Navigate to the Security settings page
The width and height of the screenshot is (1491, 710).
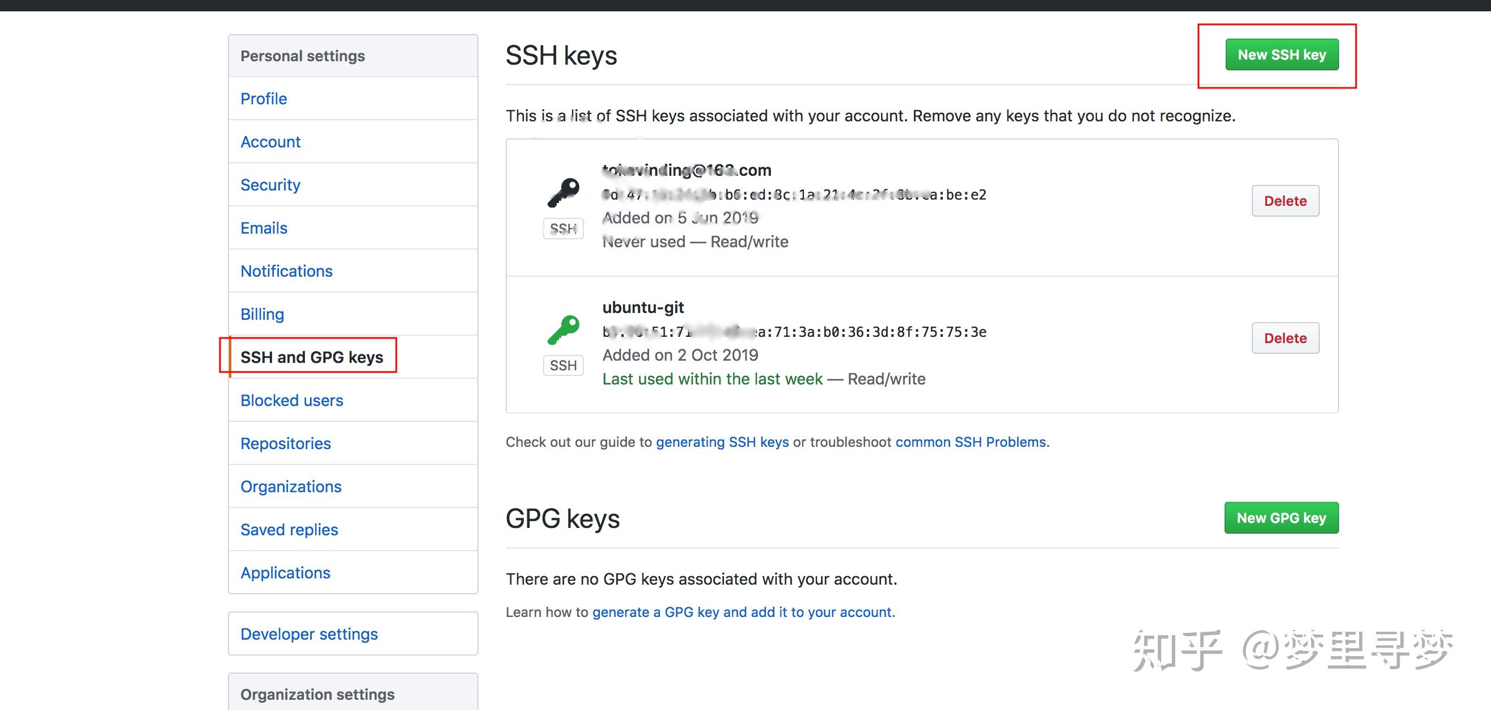(271, 184)
